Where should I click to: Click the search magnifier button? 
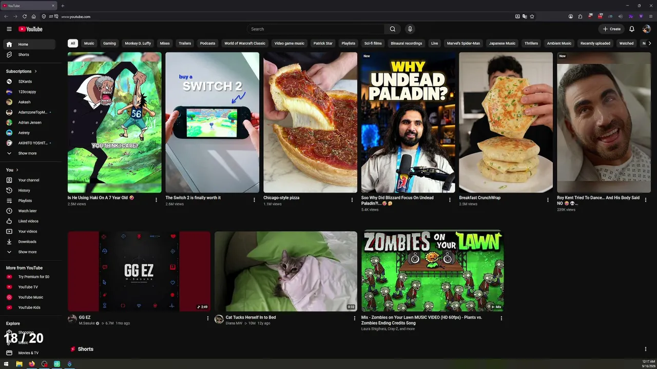[x=393, y=29]
